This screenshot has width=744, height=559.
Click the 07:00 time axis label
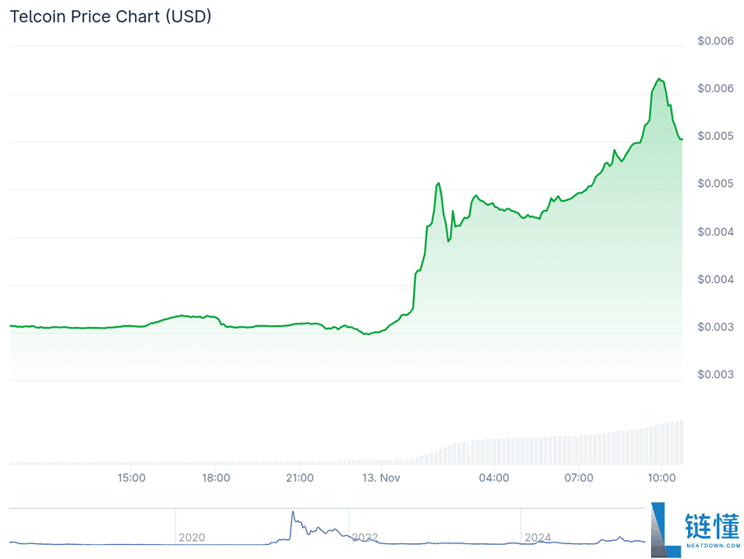(579, 478)
